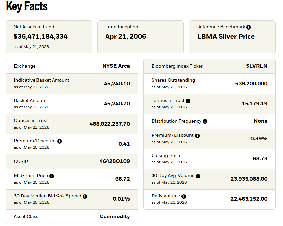Open 30 Day Median Bid/Ask Spread info icon
Viewport: 283px width, 226px height.
85,196
